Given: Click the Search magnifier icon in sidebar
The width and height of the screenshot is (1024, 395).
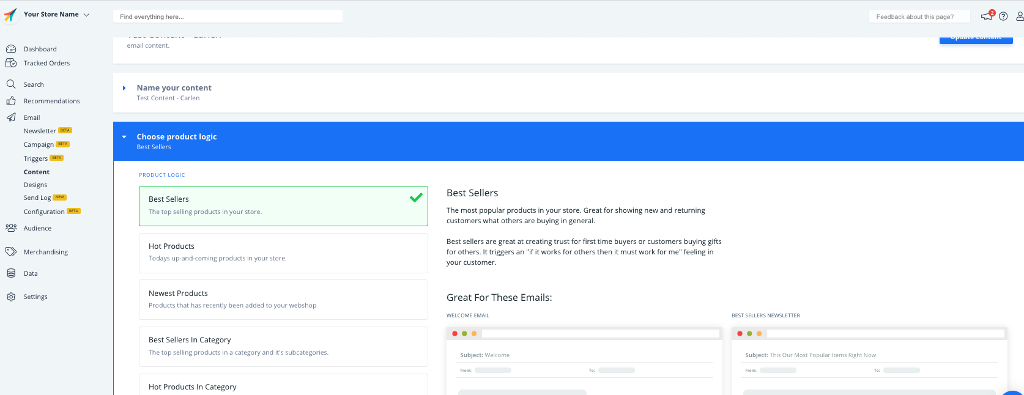Looking at the screenshot, I should point(11,84).
